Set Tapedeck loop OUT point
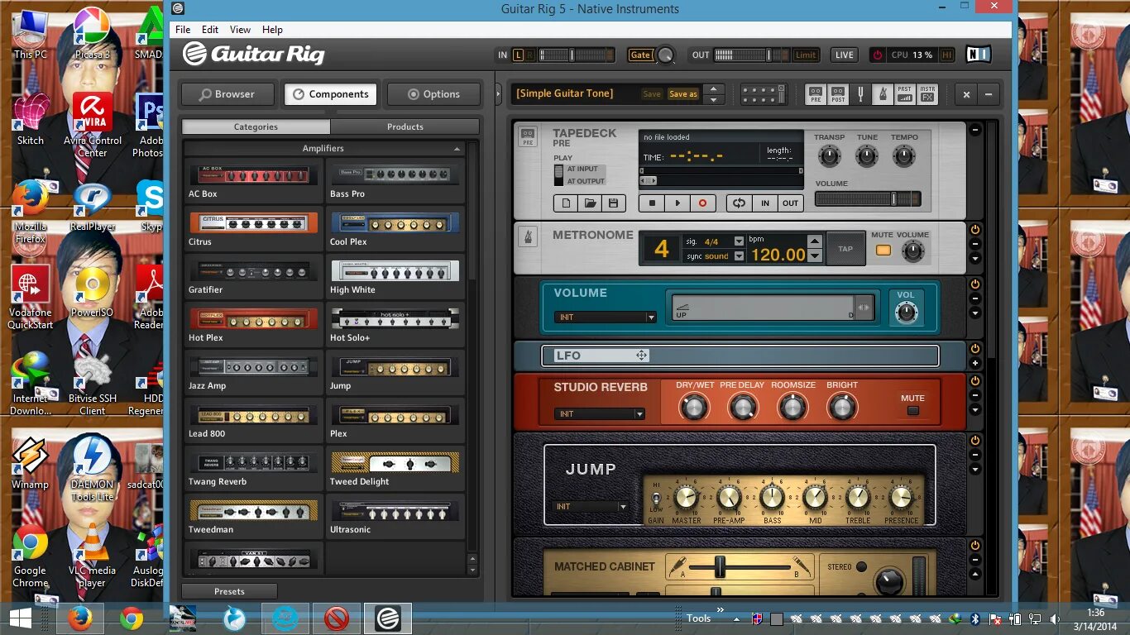Screen dimensions: 1130x635 [x=791, y=203]
